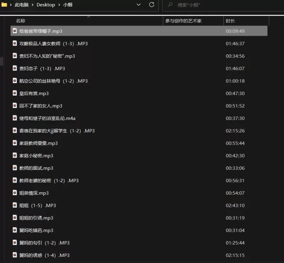Click the file icon in the 01:00:18 row
This screenshot has width=284, height=263.
(x=15, y=81)
